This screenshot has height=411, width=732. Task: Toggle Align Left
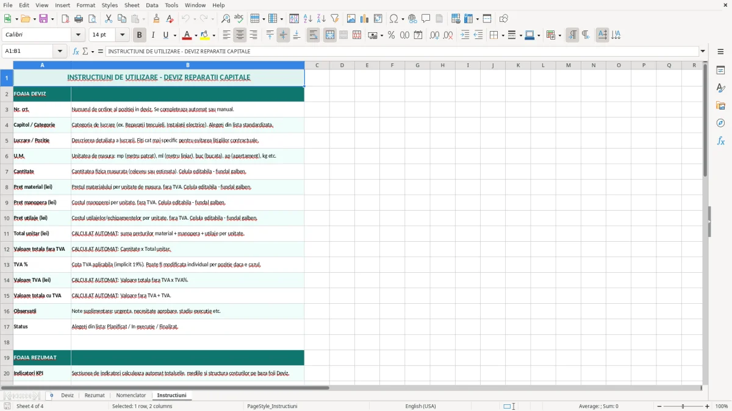coord(226,35)
